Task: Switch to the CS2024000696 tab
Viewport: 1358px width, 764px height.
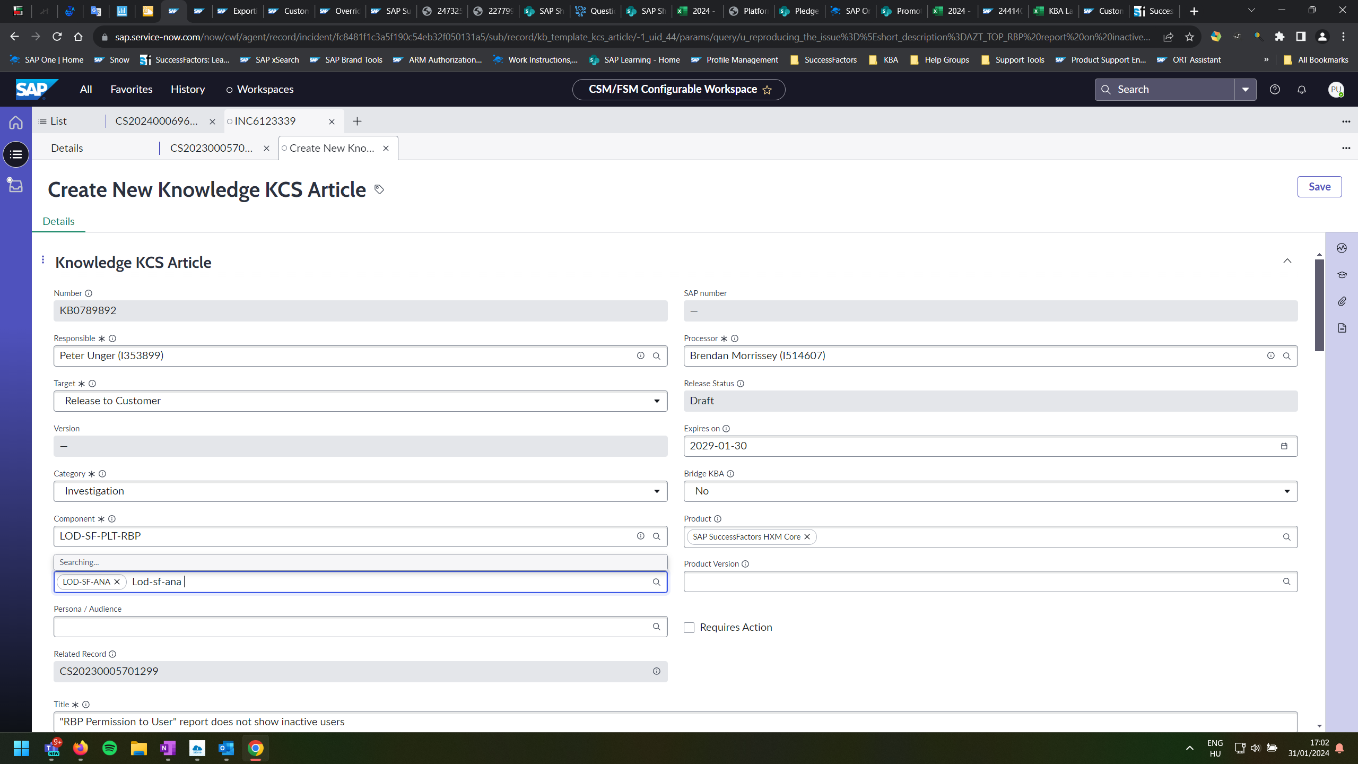Action: 156,121
